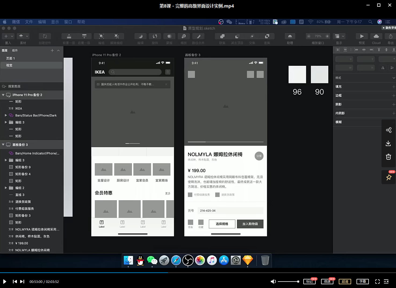This screenshot has height=288, width=396.
Task: Click the pin icon marked NEW
Action: 388,177
